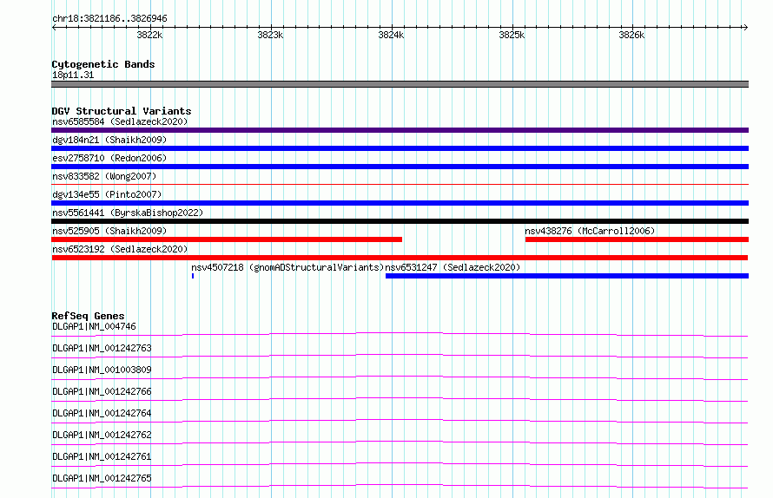
Task: Click the dgv134e55 (Pinto2007) variant label
Action: click(107, 194)
